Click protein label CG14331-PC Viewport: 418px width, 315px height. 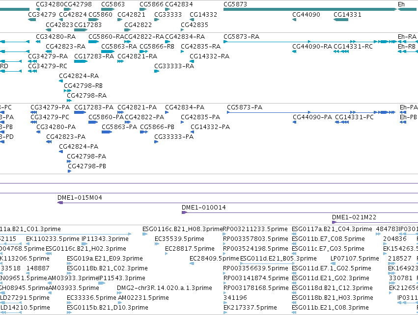(354, 117)
